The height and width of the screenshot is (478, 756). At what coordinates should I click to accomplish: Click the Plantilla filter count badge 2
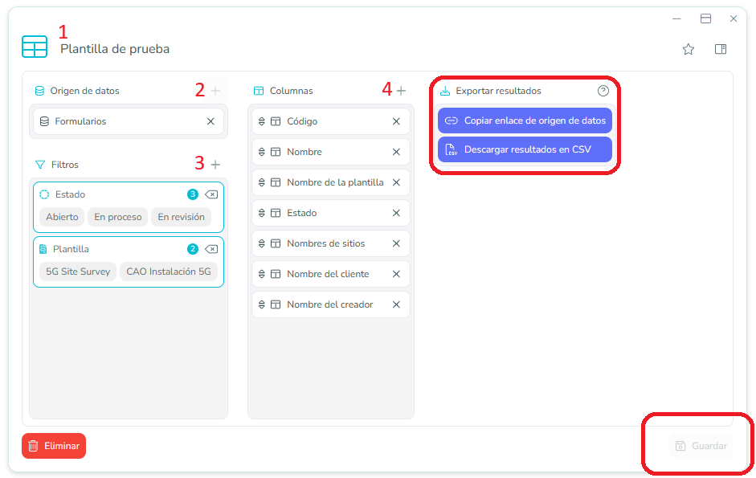(x=192, y=249)
